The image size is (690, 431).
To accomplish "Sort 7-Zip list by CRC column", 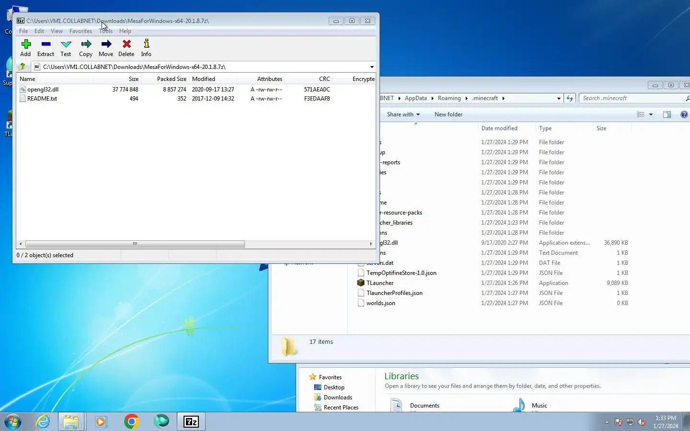I will pos(309,79).
